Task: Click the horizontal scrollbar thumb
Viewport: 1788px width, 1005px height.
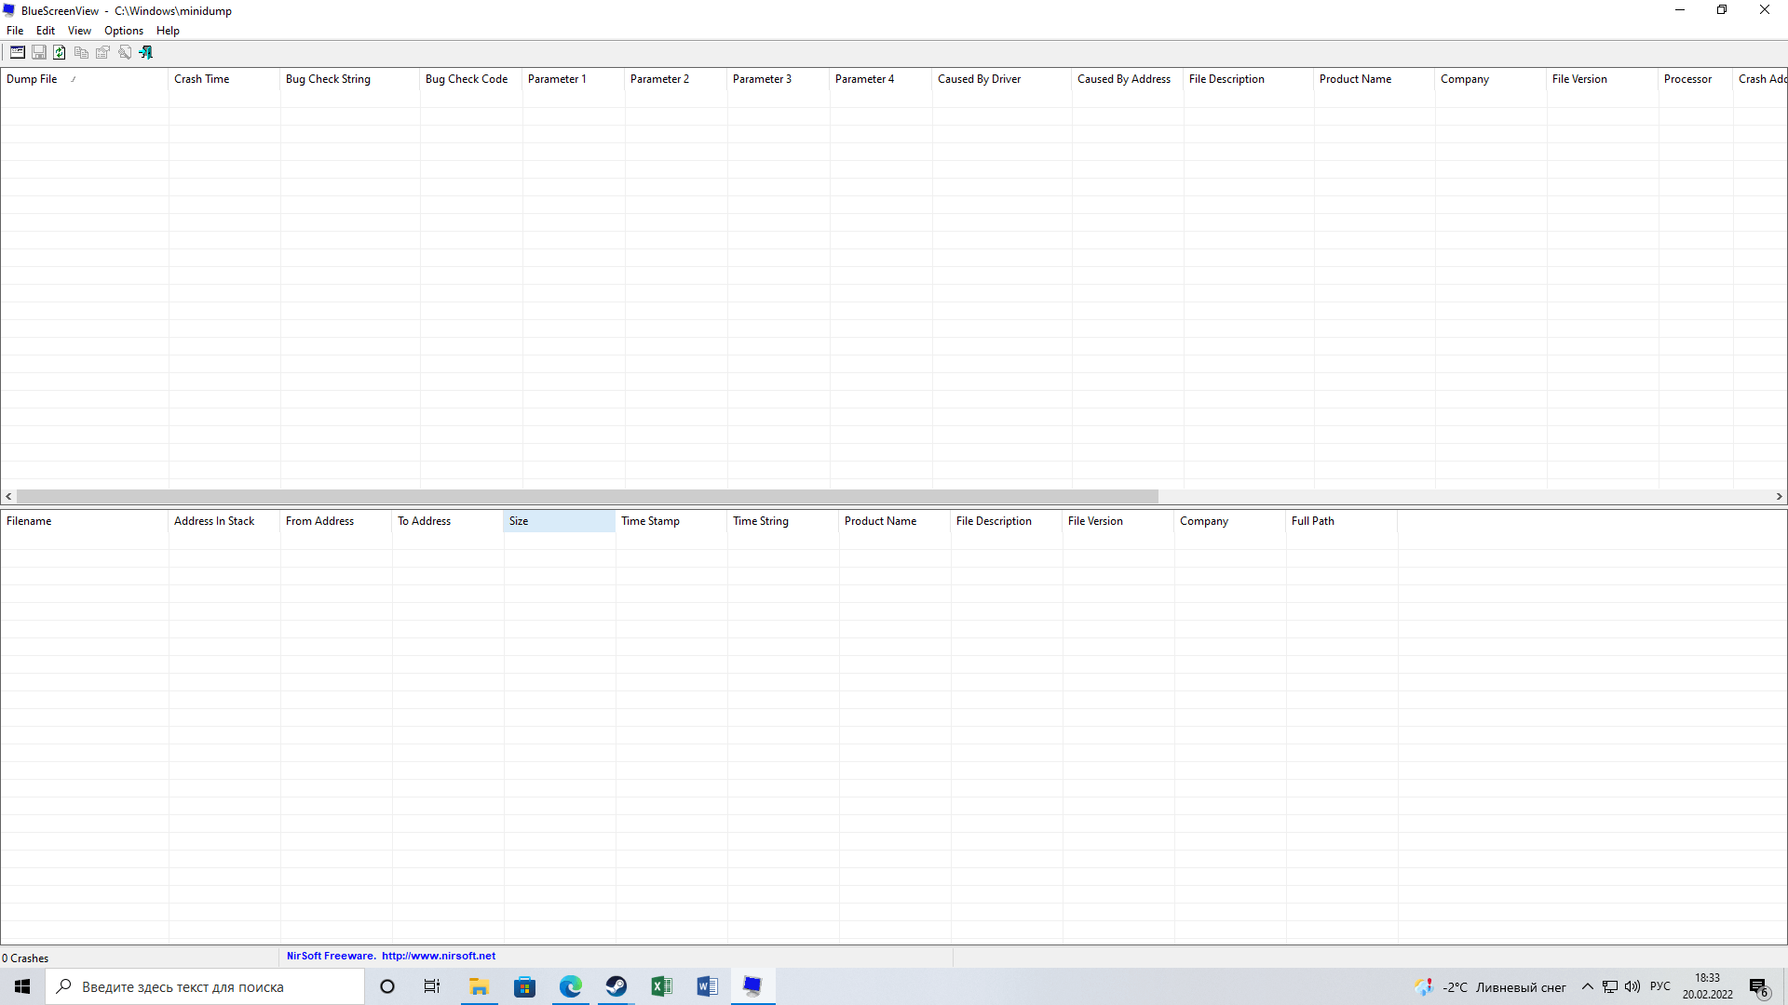Action: point(588,497)
